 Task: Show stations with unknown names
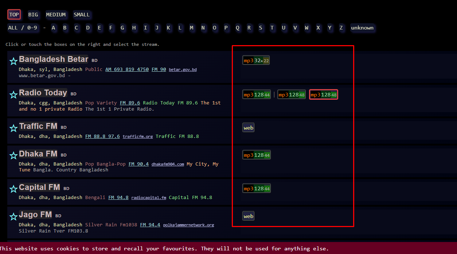pos(362,28)
